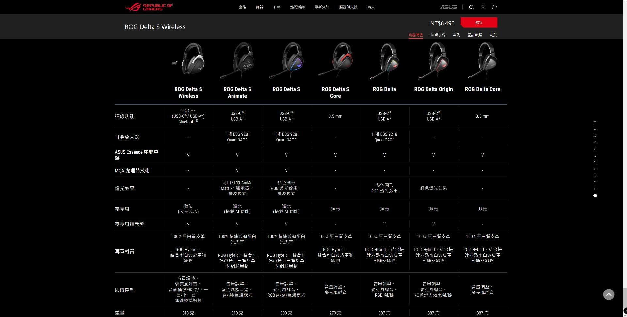Click the scroll-to-top arrow
The height and width of the screenshot is (317, 627).
click(609, 294)
